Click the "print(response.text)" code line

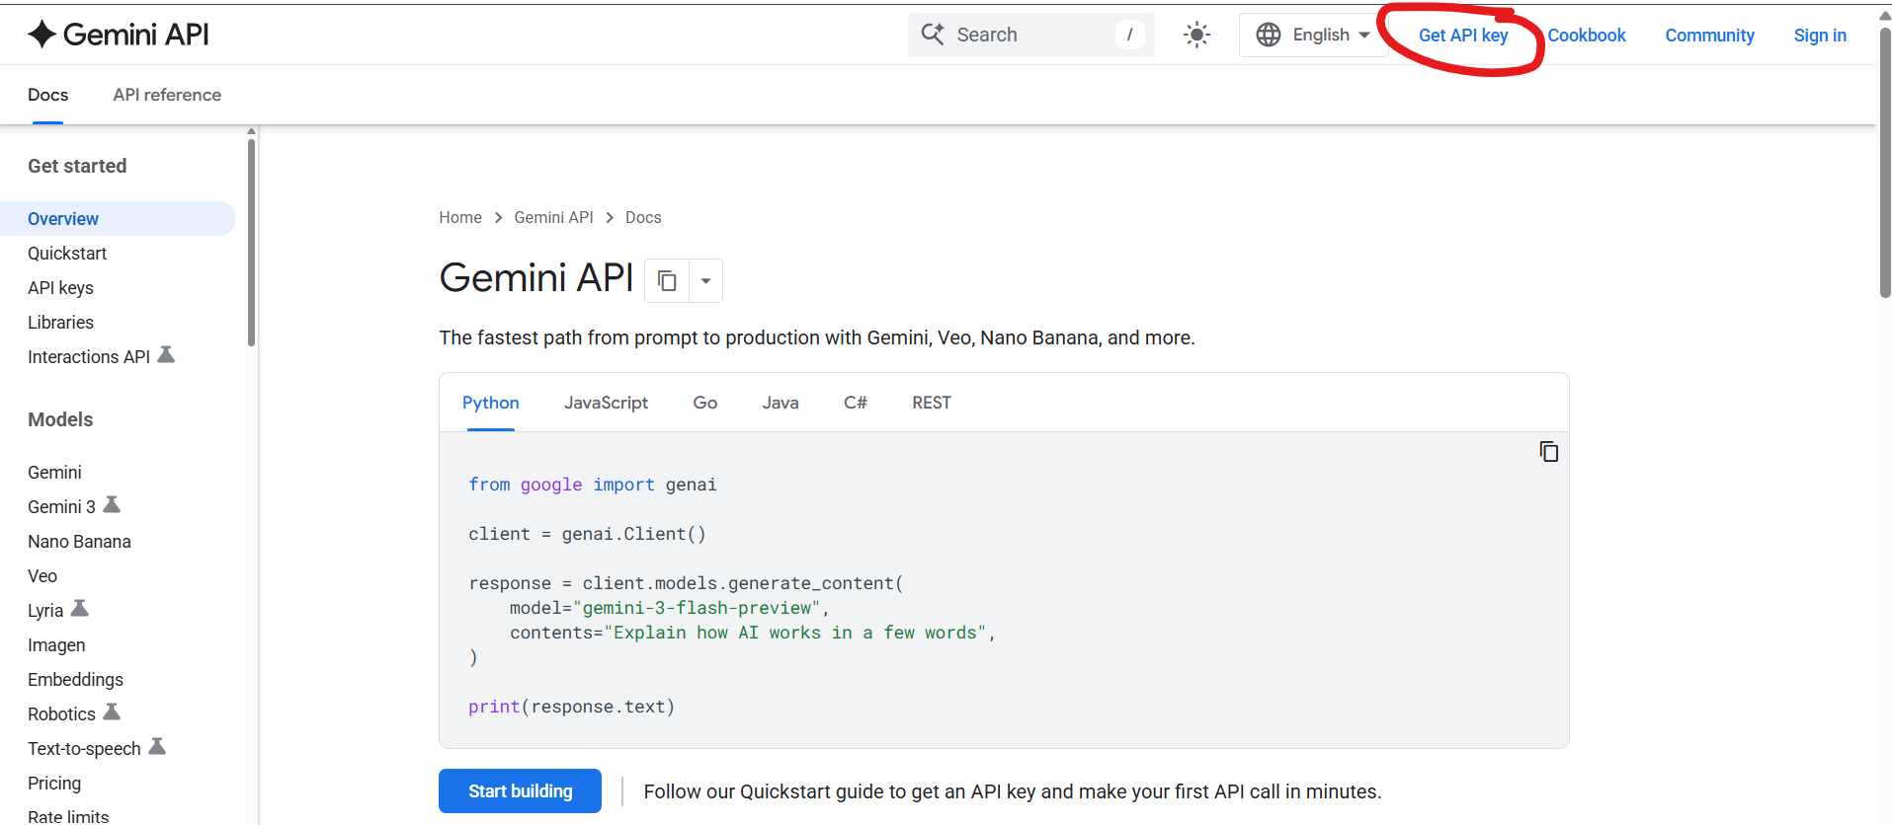571,707
